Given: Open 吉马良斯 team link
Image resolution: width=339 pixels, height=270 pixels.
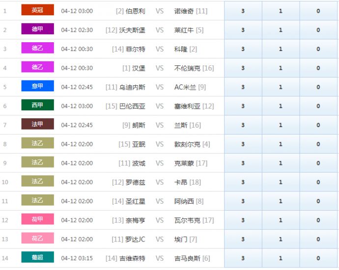Looking at the screenshot, I should [187, 258].
